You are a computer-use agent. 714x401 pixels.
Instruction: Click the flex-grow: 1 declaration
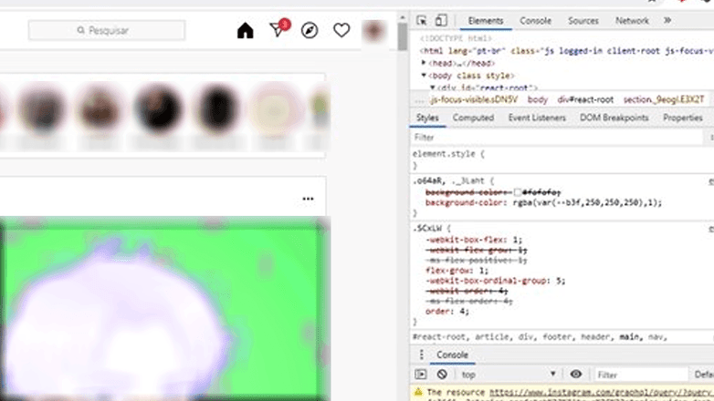457,271
